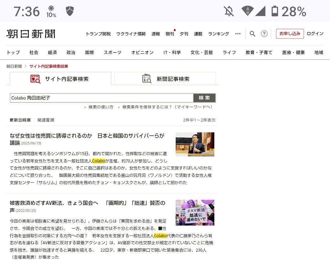
Task: Click date (2025/06/19) of first article
Action: coord(31,143)
